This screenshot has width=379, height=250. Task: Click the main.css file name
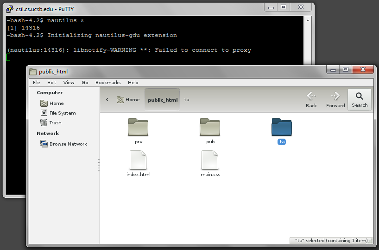[210, 174]
